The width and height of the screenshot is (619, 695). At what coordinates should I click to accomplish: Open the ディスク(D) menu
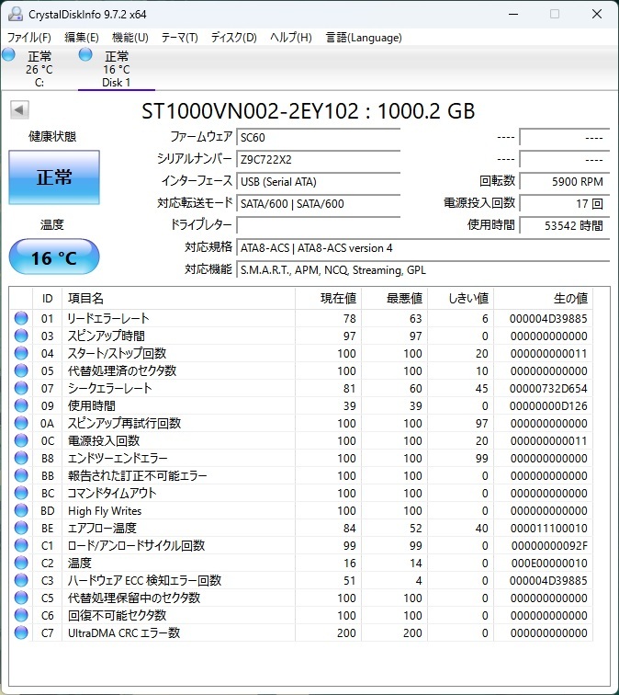tap(234, 38)
